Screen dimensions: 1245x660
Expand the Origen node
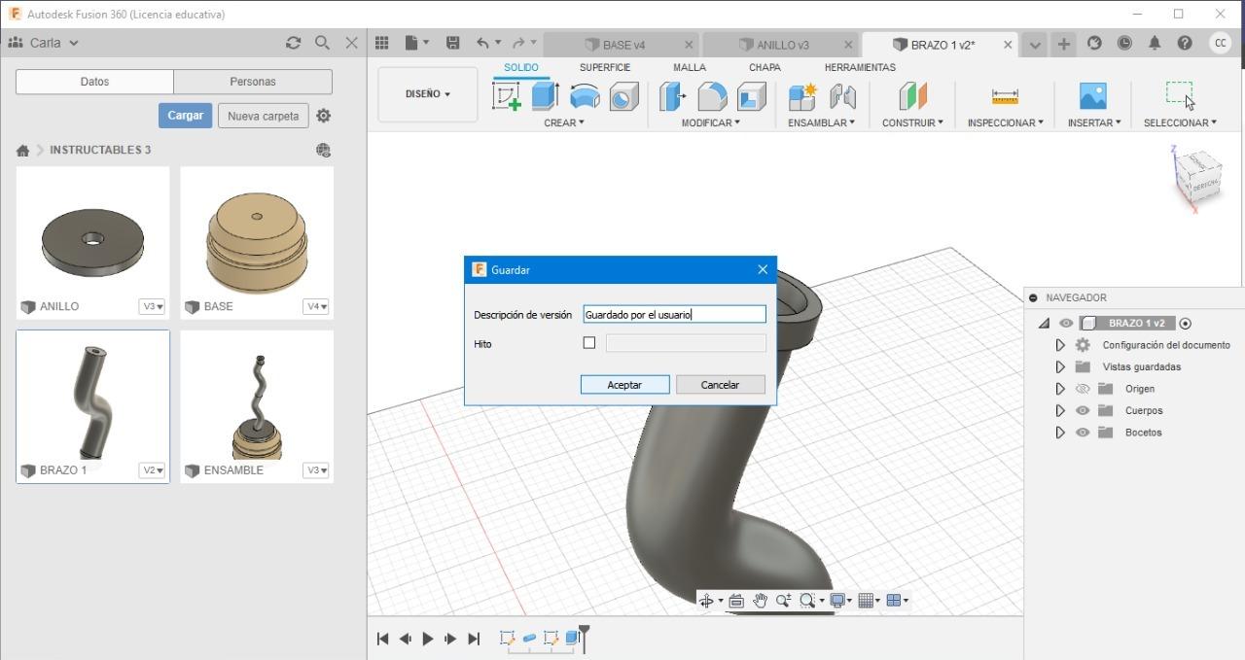coord(1060,389)
